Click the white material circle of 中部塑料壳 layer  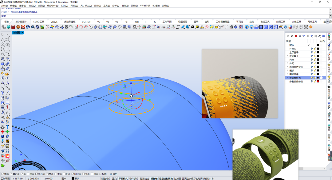click(321, 78)
